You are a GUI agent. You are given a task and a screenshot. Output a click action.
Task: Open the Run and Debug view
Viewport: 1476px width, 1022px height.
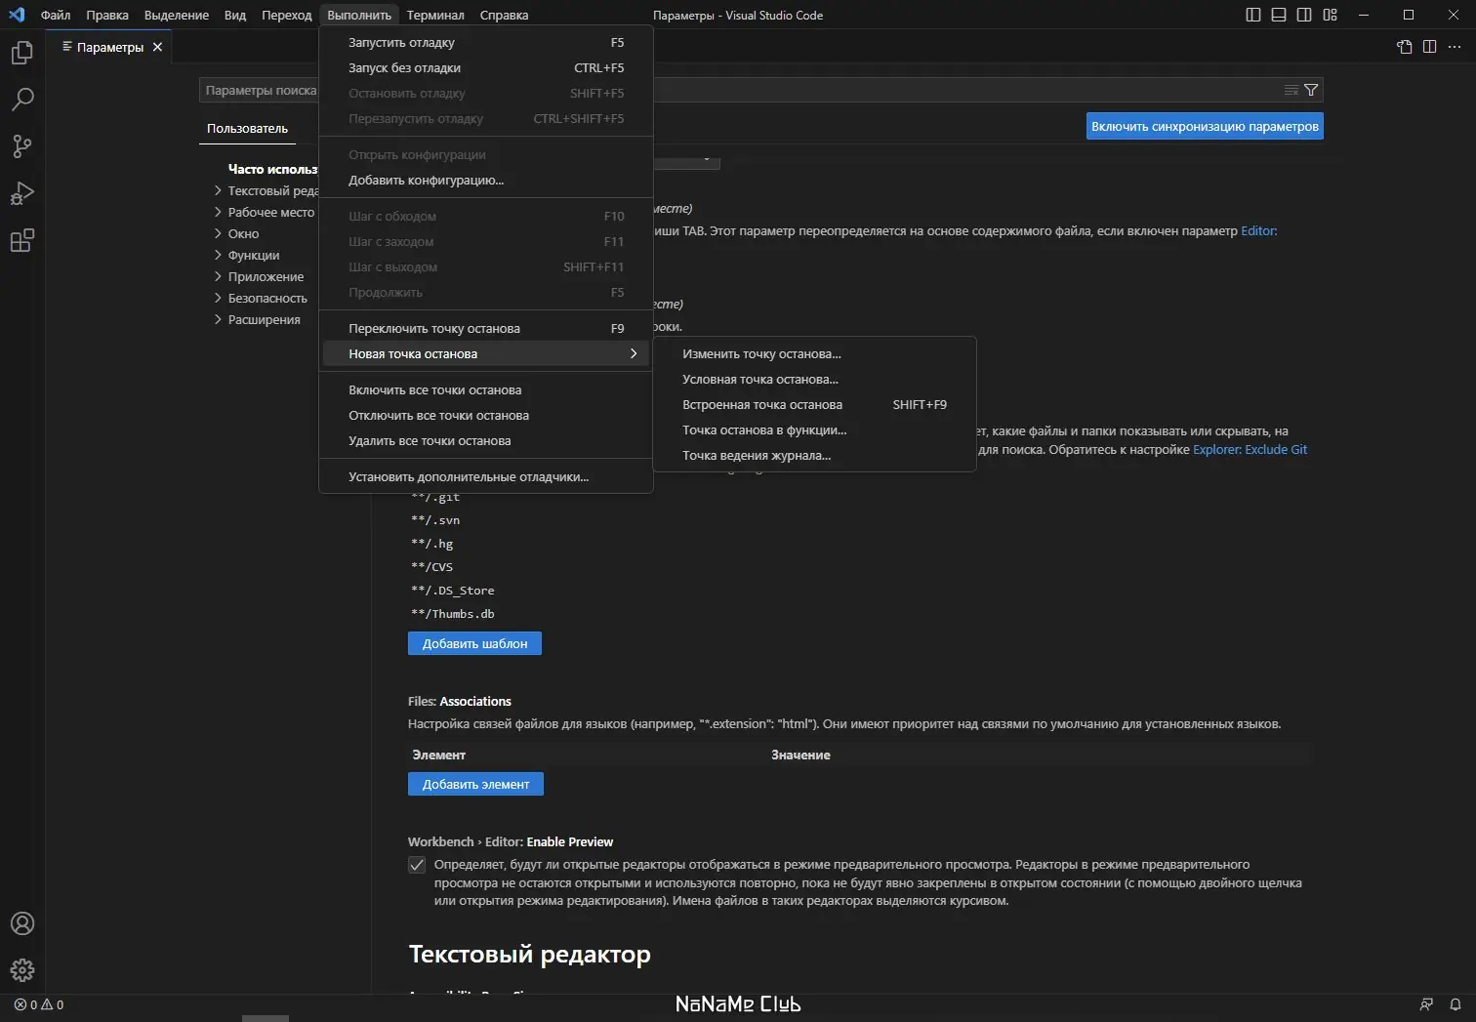click(21, 193)
